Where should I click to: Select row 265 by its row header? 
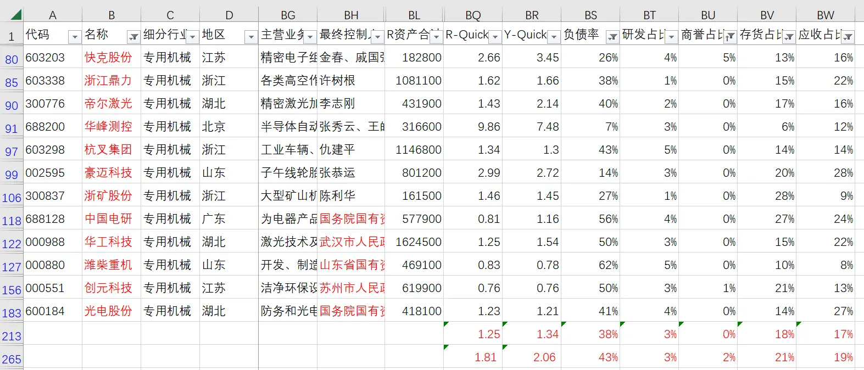coord(12,359)
